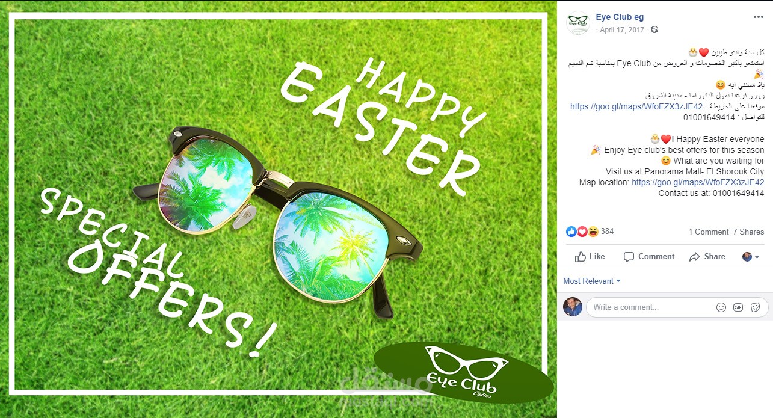Share the post using the Share button
Screen dimensions: 773x418
point(707,257)
